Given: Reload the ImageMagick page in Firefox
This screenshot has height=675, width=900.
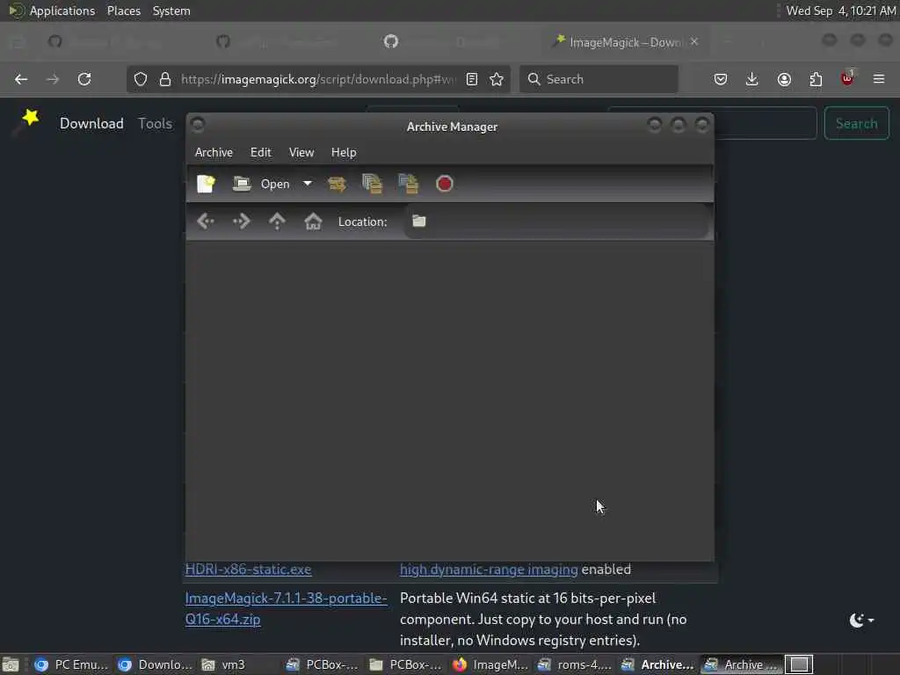Looking at the screenshot, I should coord(84,79).
